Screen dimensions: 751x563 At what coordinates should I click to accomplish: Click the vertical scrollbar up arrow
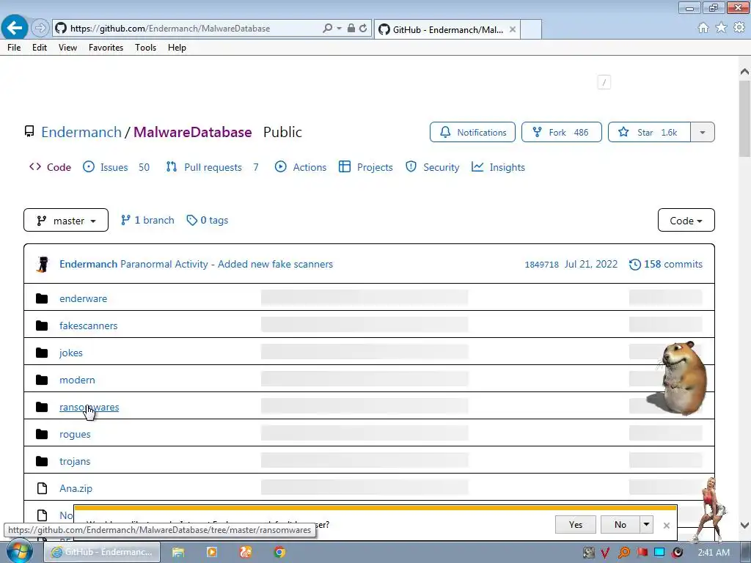[744, 72]
